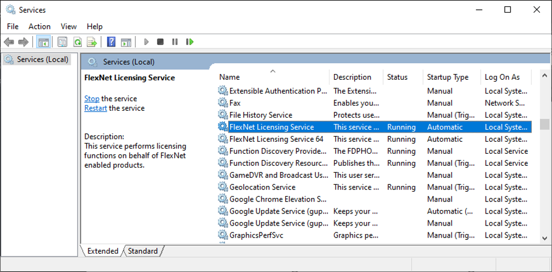Switch to the Extended tab

pos(102,251)
